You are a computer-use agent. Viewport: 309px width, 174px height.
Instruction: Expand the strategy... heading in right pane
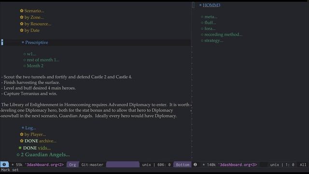point(213,41)
